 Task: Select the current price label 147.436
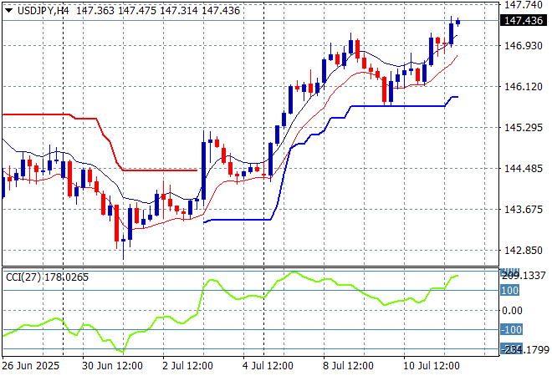point(524,21)
